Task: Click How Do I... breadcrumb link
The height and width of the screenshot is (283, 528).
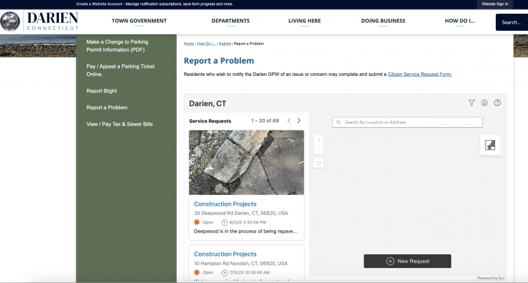Action: tap(206, 44)
